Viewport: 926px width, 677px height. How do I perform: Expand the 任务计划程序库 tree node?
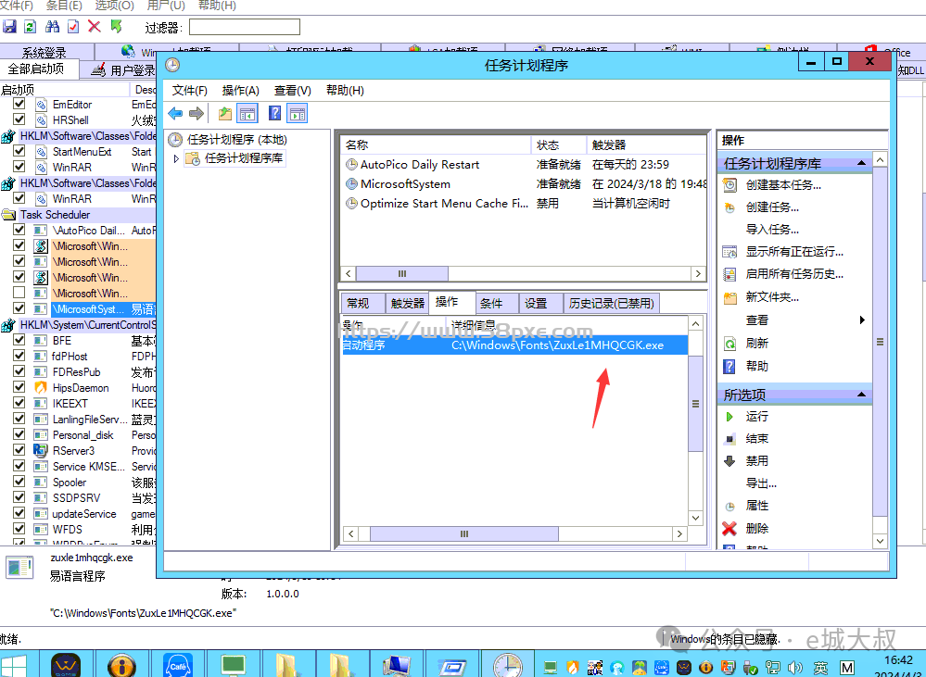pos(176,158)
